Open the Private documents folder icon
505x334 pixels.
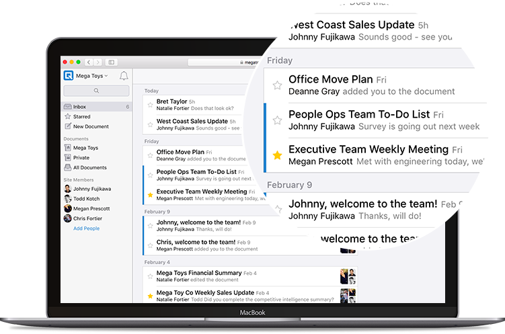click(x=67, y=158)
